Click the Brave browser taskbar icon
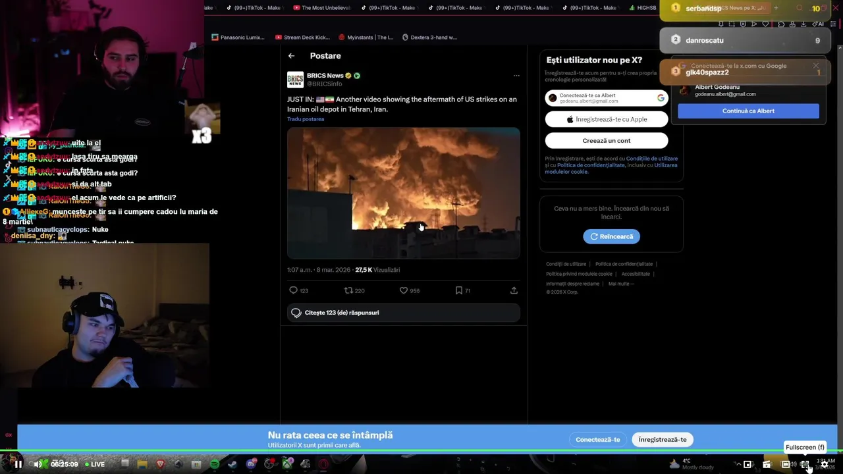The width and height of the screenshot is (843, 474). (x=160, y=464)
